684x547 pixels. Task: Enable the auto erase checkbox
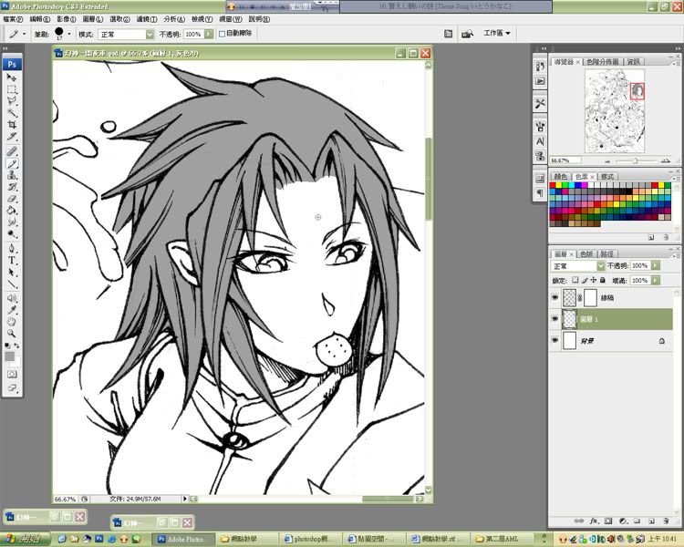point(222,34)
